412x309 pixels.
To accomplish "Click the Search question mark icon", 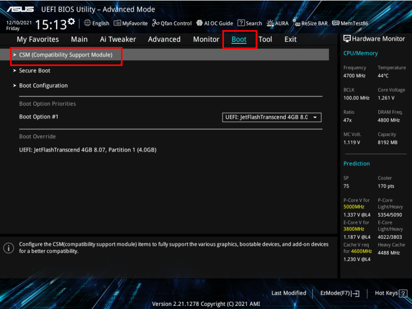I will [241, 23].
